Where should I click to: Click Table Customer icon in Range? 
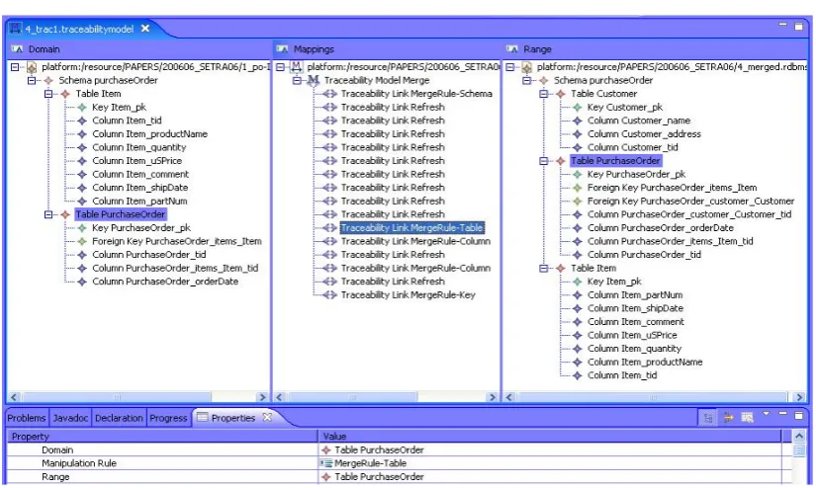[x=561, y=94]
